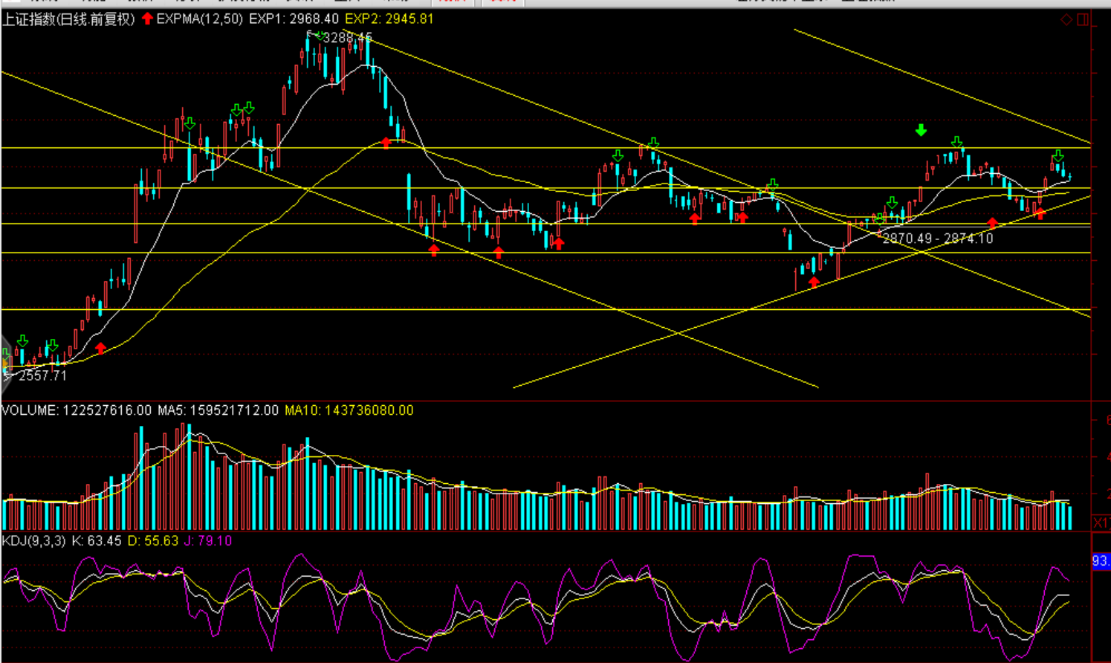1111x663 pixels.
Task: Click the diamond icon at chart top-right
Action: (x=1066, y=20)
